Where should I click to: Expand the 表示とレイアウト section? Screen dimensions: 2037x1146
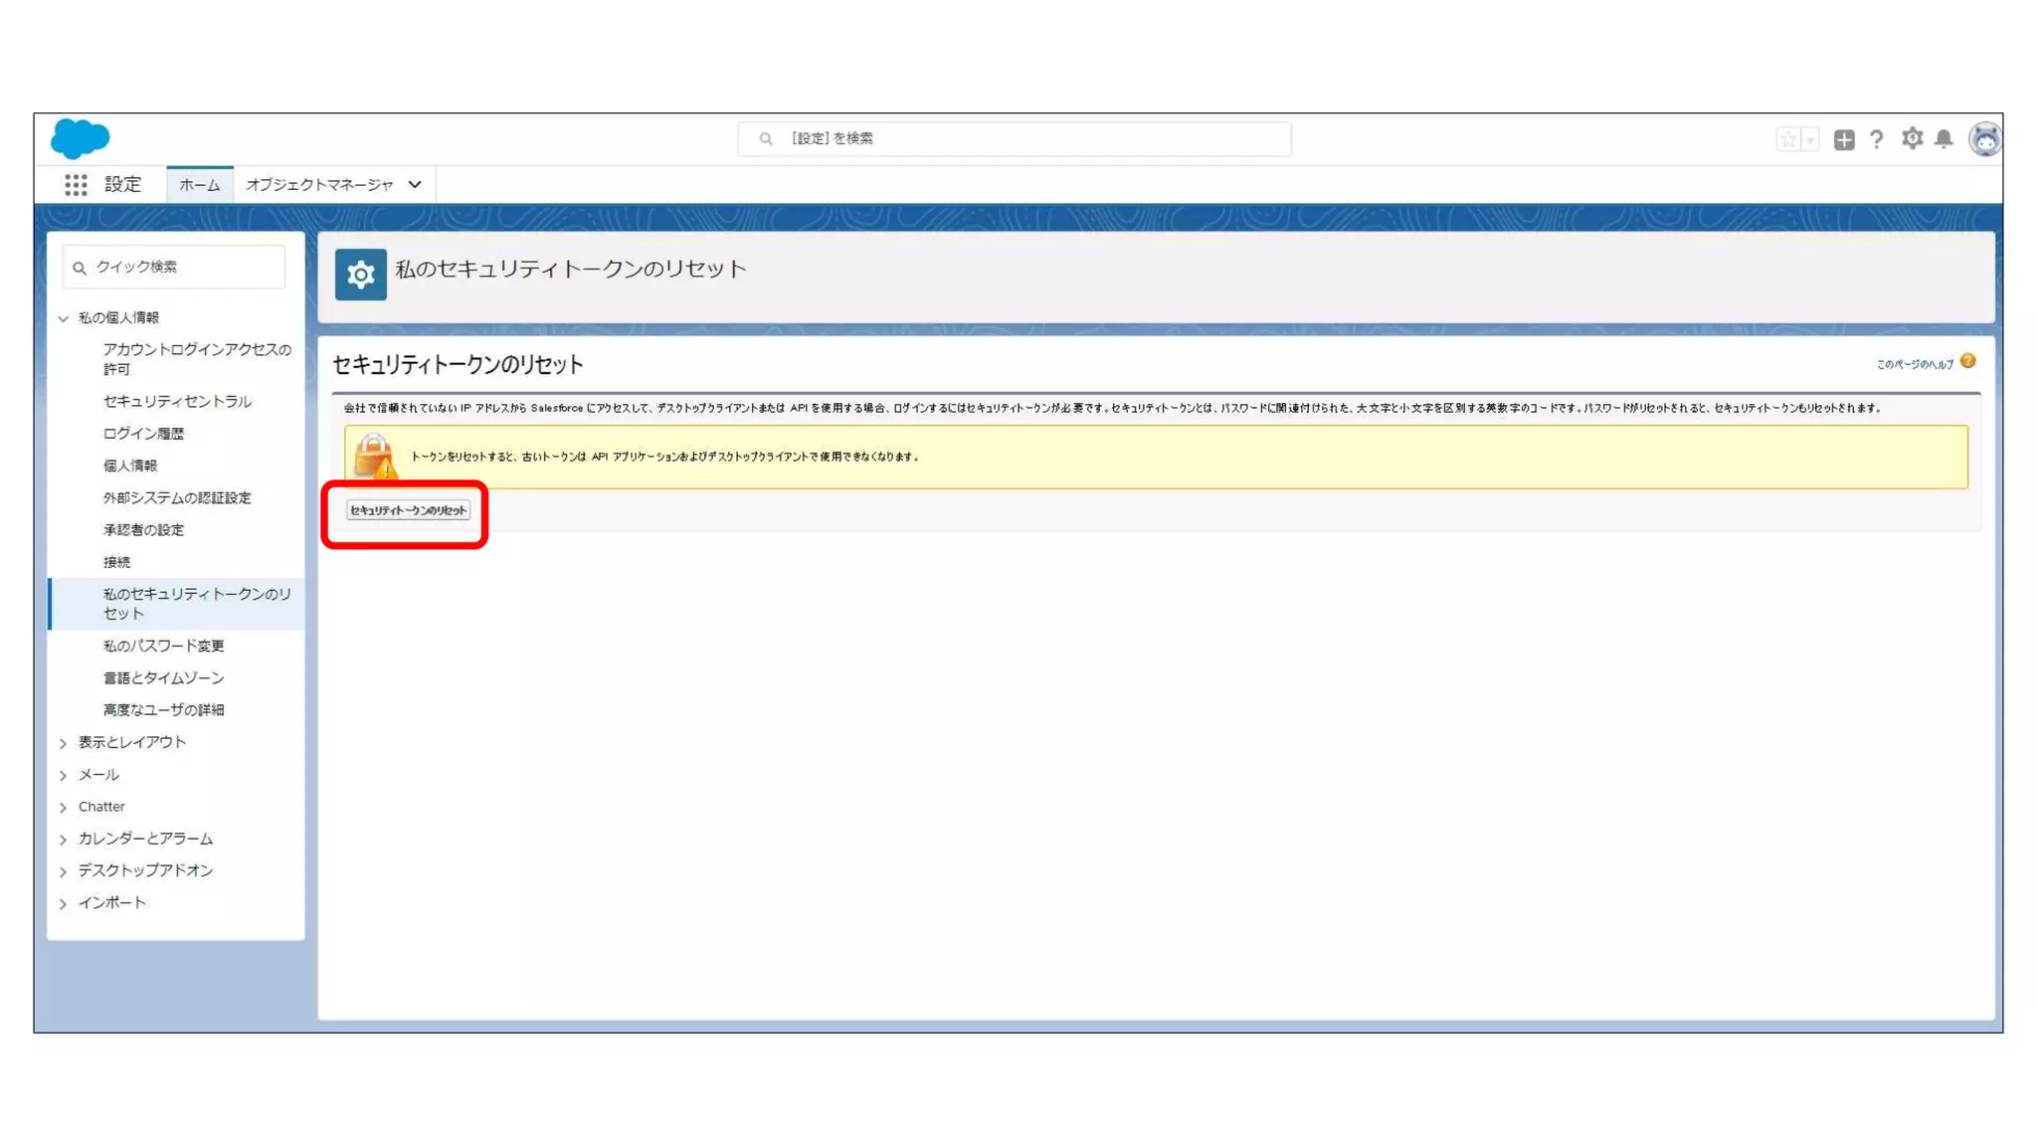(x=64, y=743)
